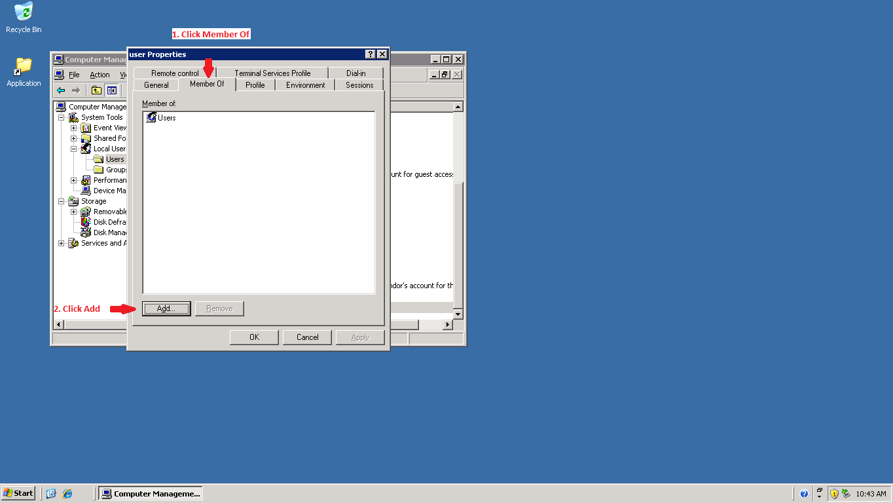Click the Show/Hide Console Tree toolbar icon

[111, 90]
